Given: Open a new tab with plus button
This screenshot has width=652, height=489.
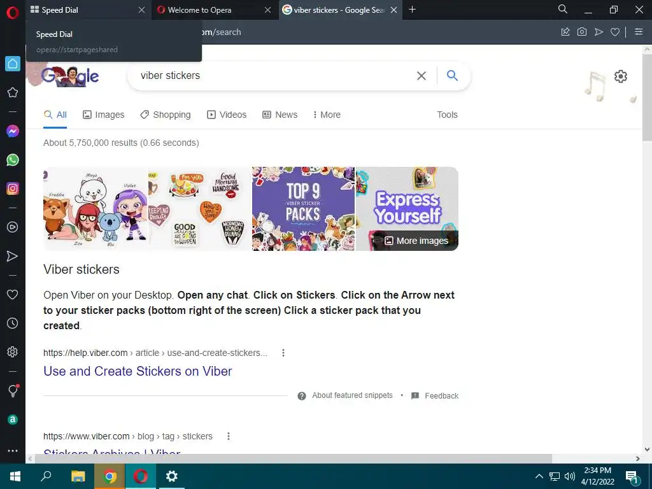Looking at the screenshot, I should click(412, 9).
